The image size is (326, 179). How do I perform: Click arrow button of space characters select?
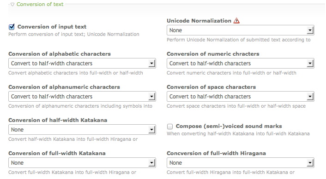(x=310, y=97)
